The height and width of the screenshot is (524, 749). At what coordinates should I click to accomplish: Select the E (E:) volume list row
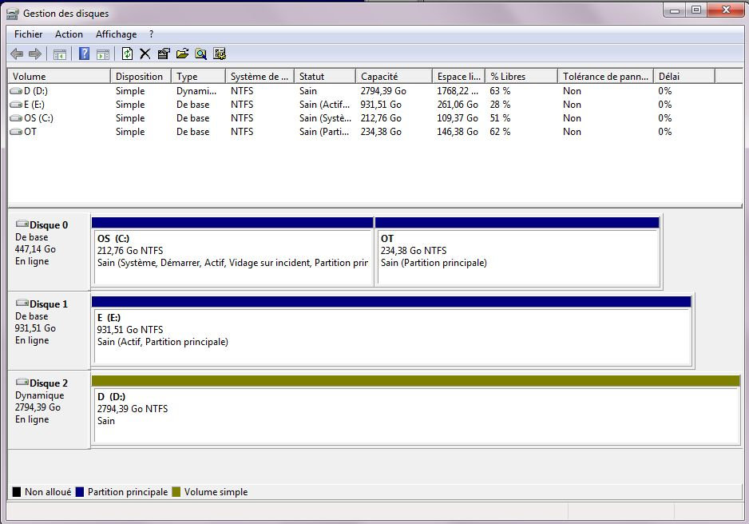[33, 105]
